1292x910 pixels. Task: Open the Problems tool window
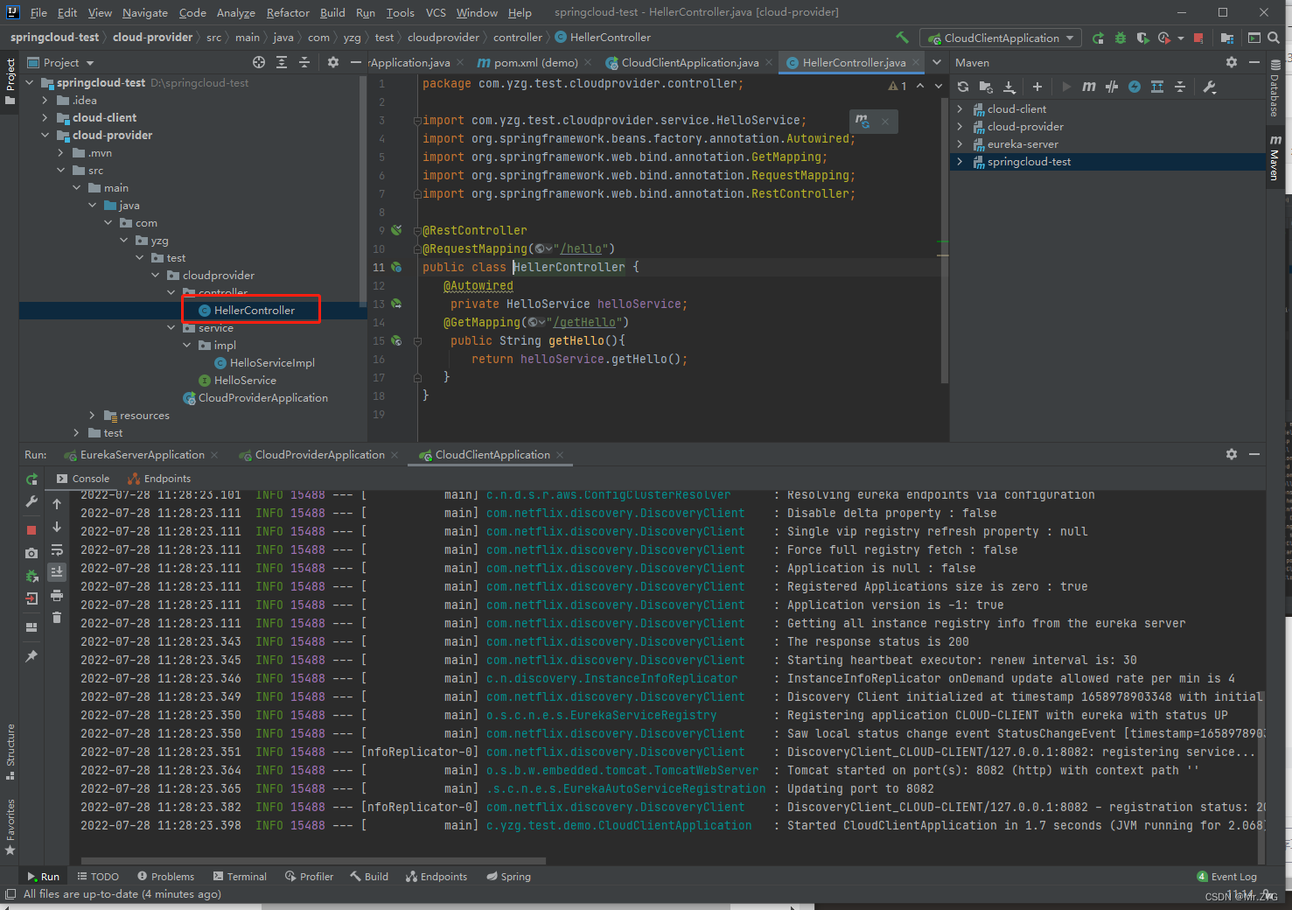point(165,876)
